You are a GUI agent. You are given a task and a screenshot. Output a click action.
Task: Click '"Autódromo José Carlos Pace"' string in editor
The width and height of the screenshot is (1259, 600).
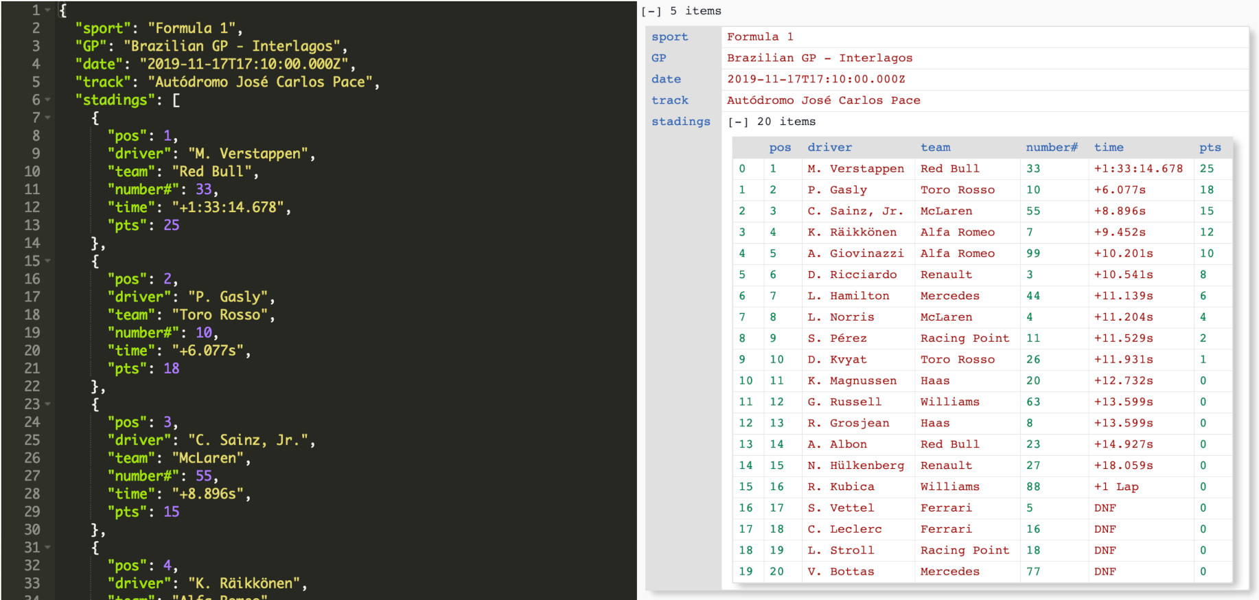coord(260,82)
